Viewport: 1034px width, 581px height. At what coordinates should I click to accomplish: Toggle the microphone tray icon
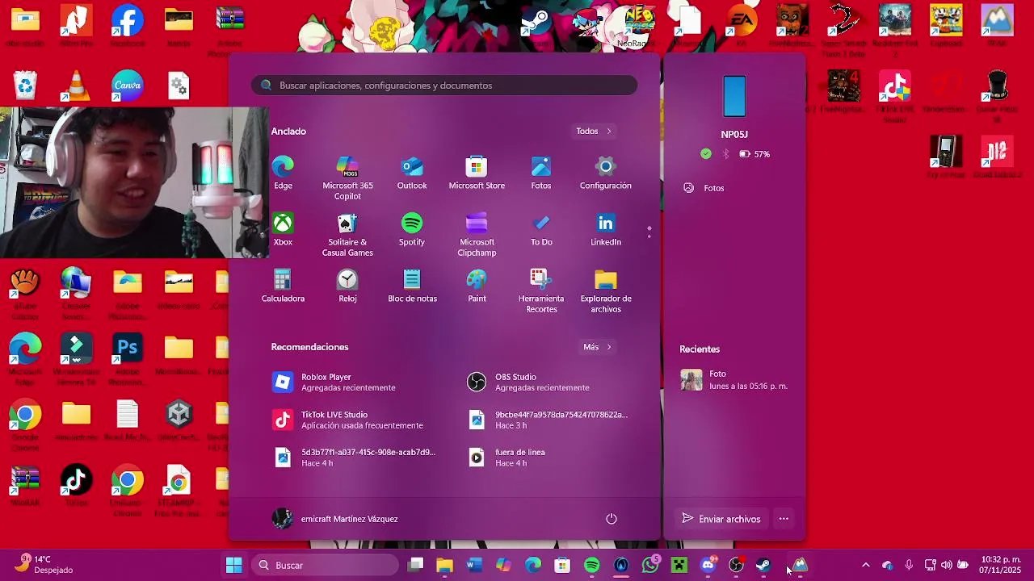pyautogui.click(x=909, y=565)
